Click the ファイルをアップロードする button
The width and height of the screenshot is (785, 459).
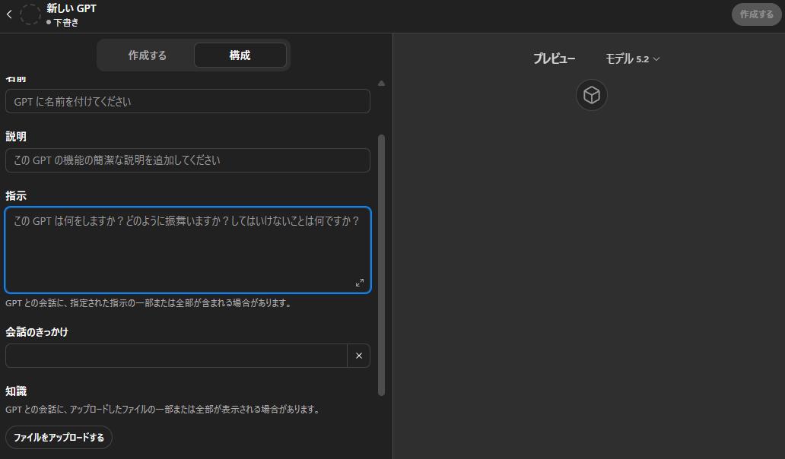(x=59, y=438)
